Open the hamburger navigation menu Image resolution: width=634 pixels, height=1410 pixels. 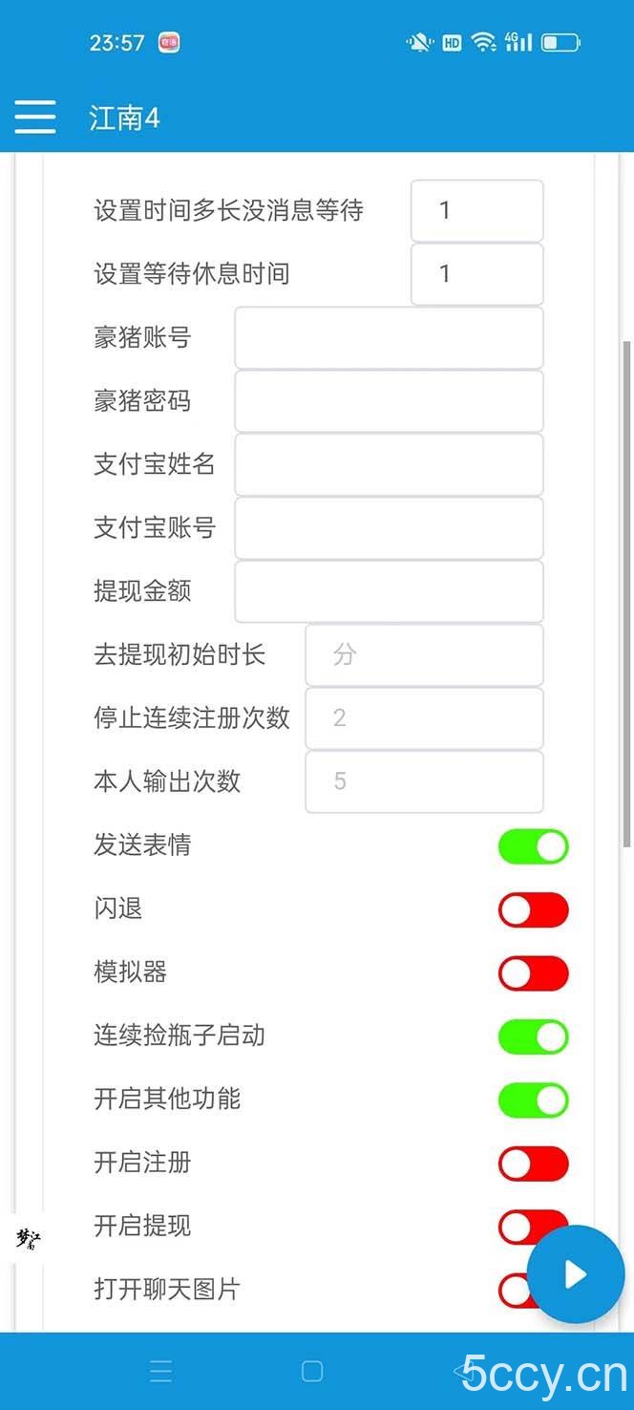coord(34,117)
